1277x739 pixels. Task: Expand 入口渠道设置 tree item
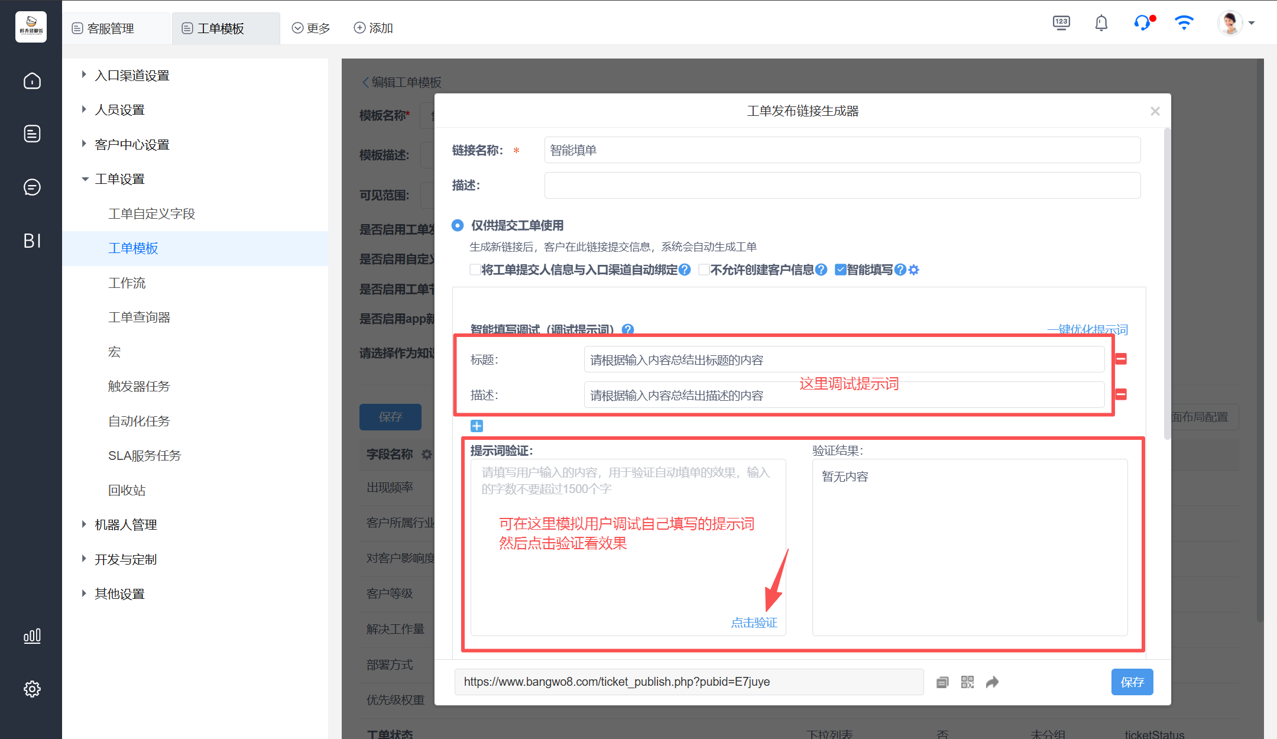pos(84,75)
